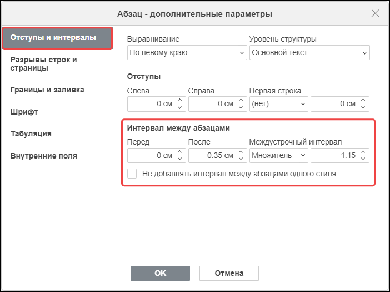The image size is (390, 292).
Task: Open the Отступы и интервалы tab
Action: tap(57, 38)
